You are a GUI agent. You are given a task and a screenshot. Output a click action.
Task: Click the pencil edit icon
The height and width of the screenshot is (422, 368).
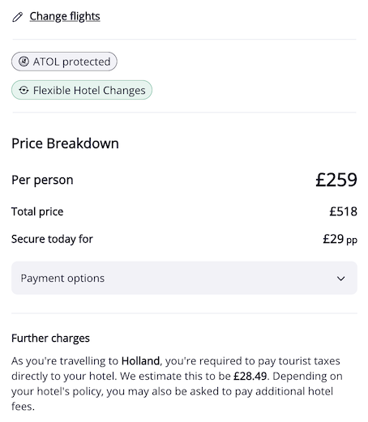18,17
